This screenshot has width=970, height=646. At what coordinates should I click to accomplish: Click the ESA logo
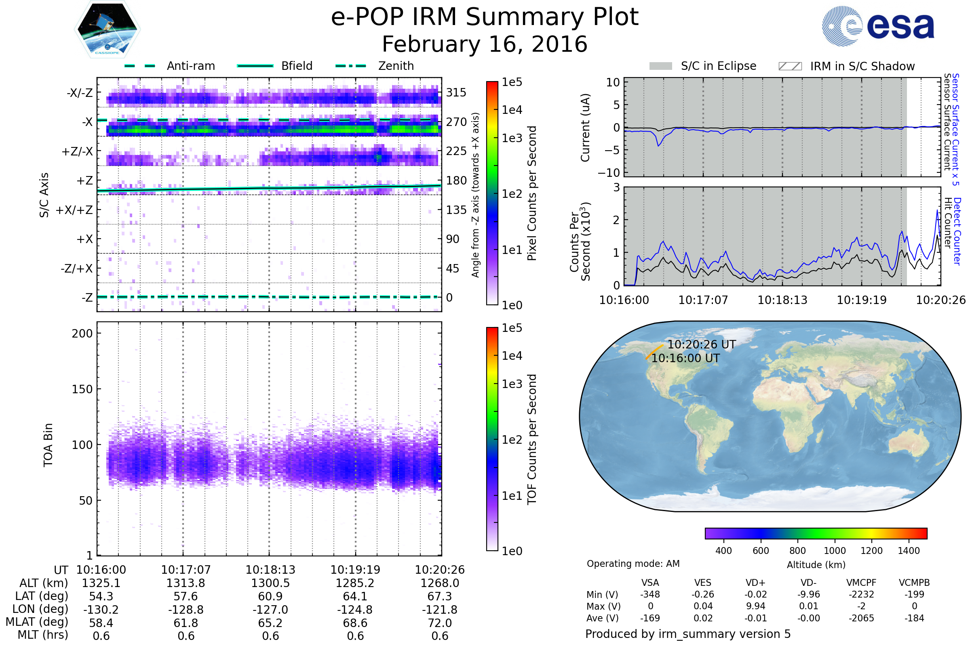(x=877, y=26)
